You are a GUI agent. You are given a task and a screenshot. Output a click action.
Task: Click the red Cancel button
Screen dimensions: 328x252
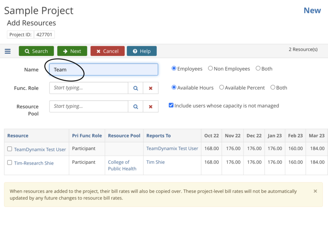coord(107,51)
